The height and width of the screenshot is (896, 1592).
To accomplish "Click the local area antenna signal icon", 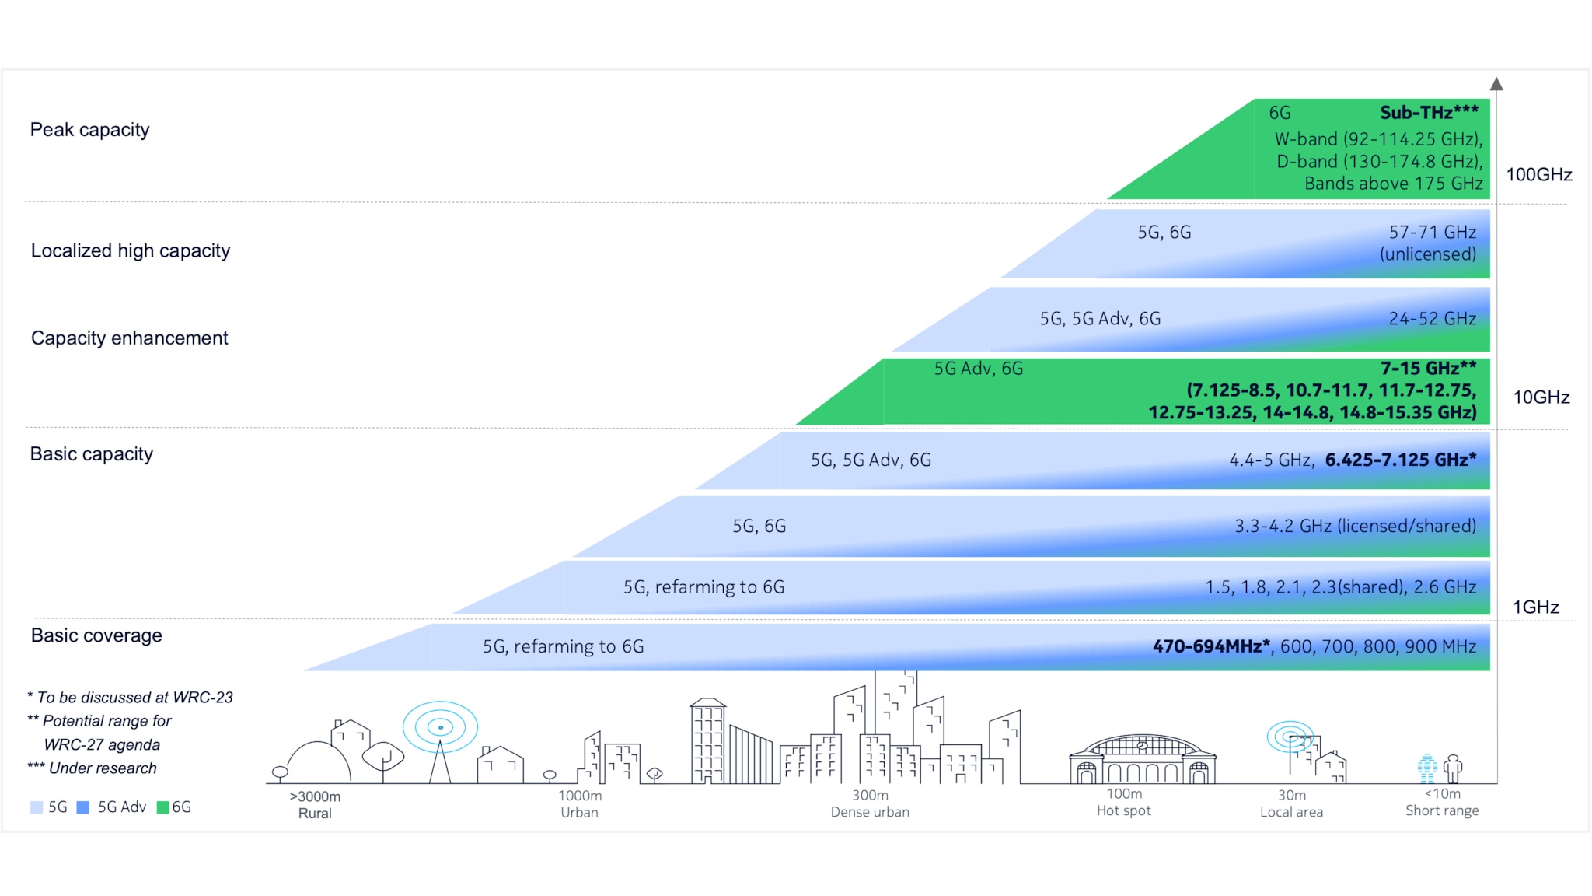I will coord(1290,737).
